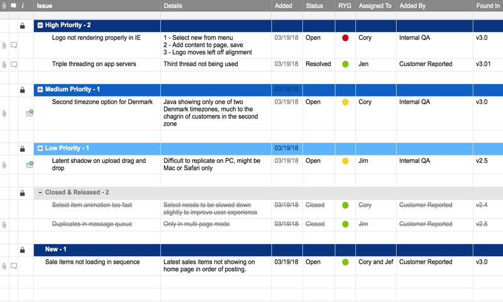
Task: Click the envelope icon on Latent shadow row
Action: coord(30,165)
